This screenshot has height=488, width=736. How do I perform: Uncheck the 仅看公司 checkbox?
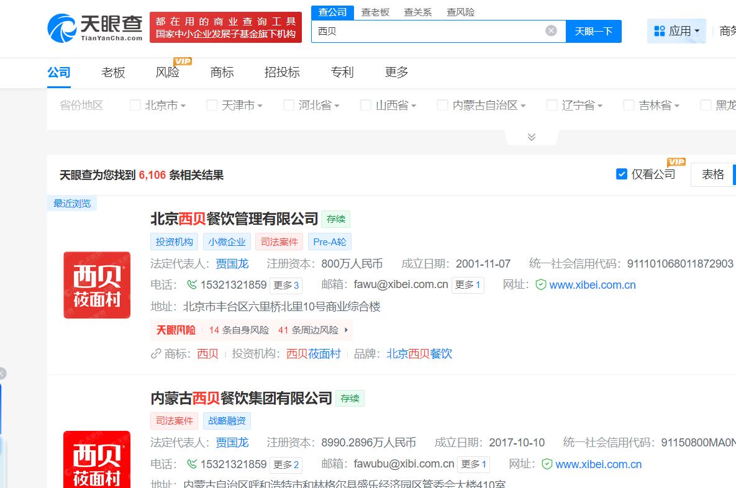(622, 174)
